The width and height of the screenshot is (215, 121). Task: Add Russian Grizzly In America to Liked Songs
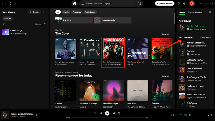37,115
